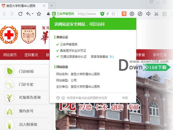Click the Huashan Hospital shield logo
173x130 pixels.
(x=29, y=34)
